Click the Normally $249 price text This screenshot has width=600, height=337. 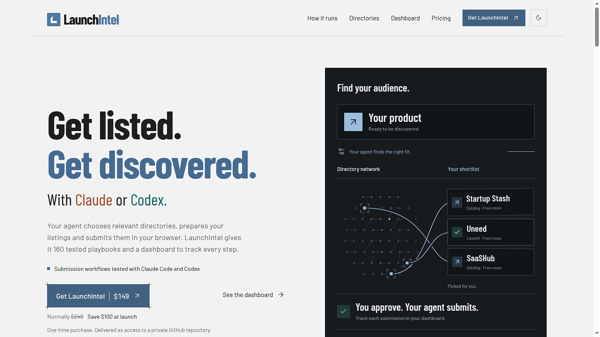point(65,317)
